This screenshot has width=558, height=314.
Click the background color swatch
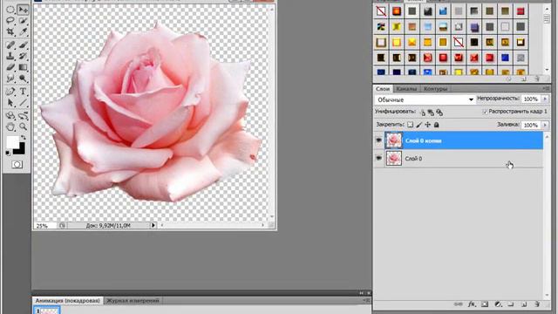click(20, 150)
